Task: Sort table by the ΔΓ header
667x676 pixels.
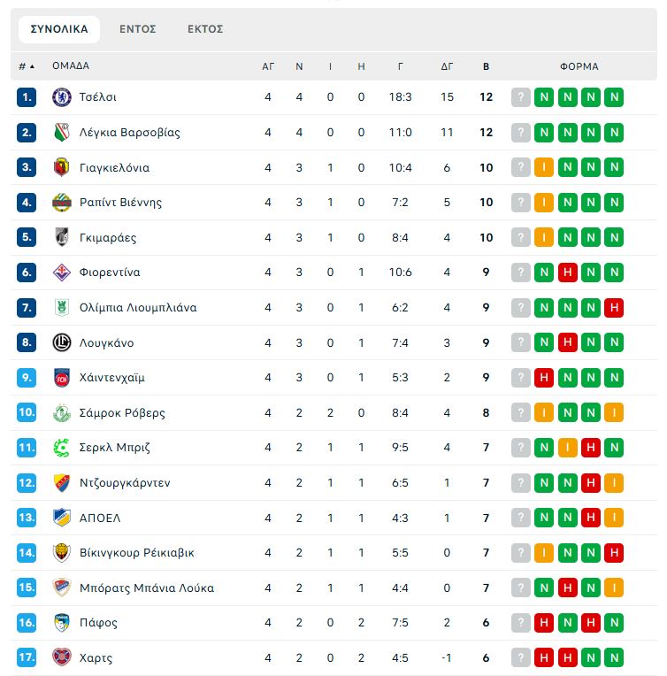Action: (447, 66)
